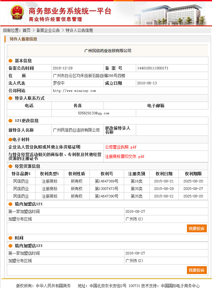
Task: Click the ministry building banner image
Action: [170, 15]
